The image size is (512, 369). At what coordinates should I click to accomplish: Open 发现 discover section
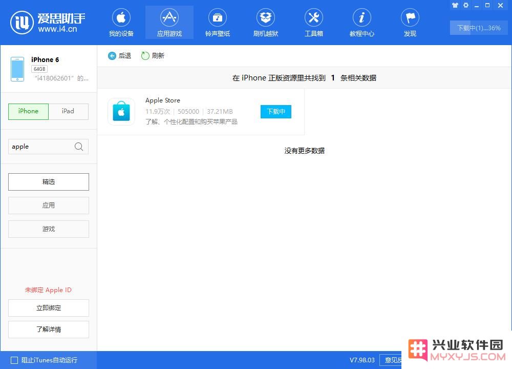[x=410, y=22]
